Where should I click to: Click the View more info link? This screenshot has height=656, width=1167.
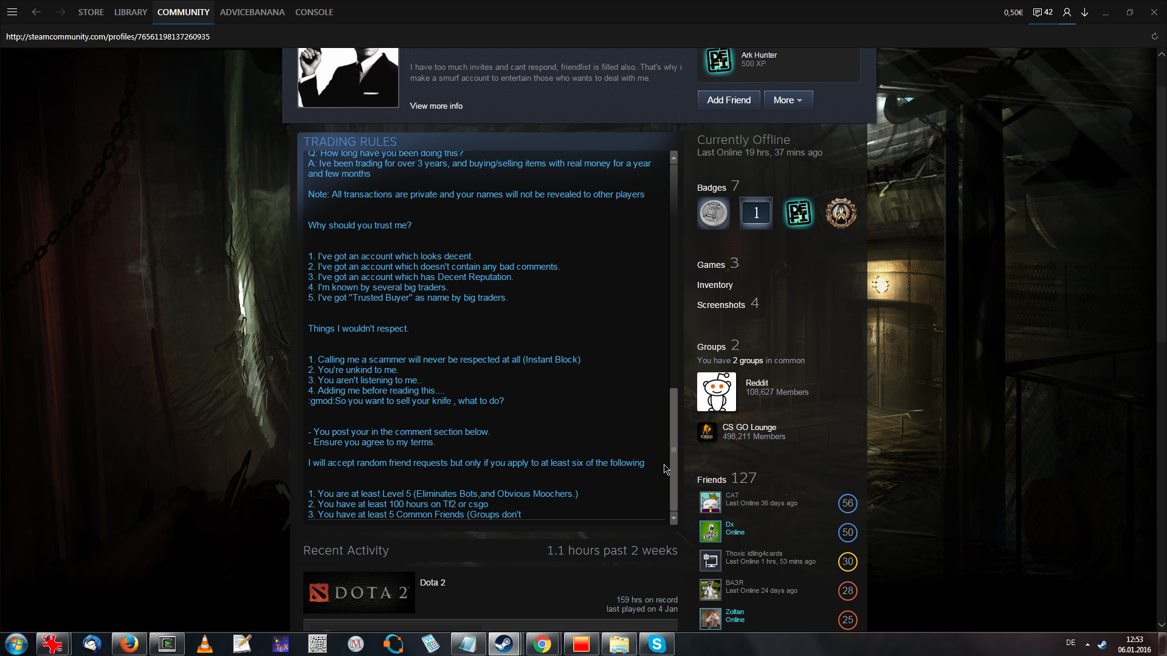pos(436,106)
